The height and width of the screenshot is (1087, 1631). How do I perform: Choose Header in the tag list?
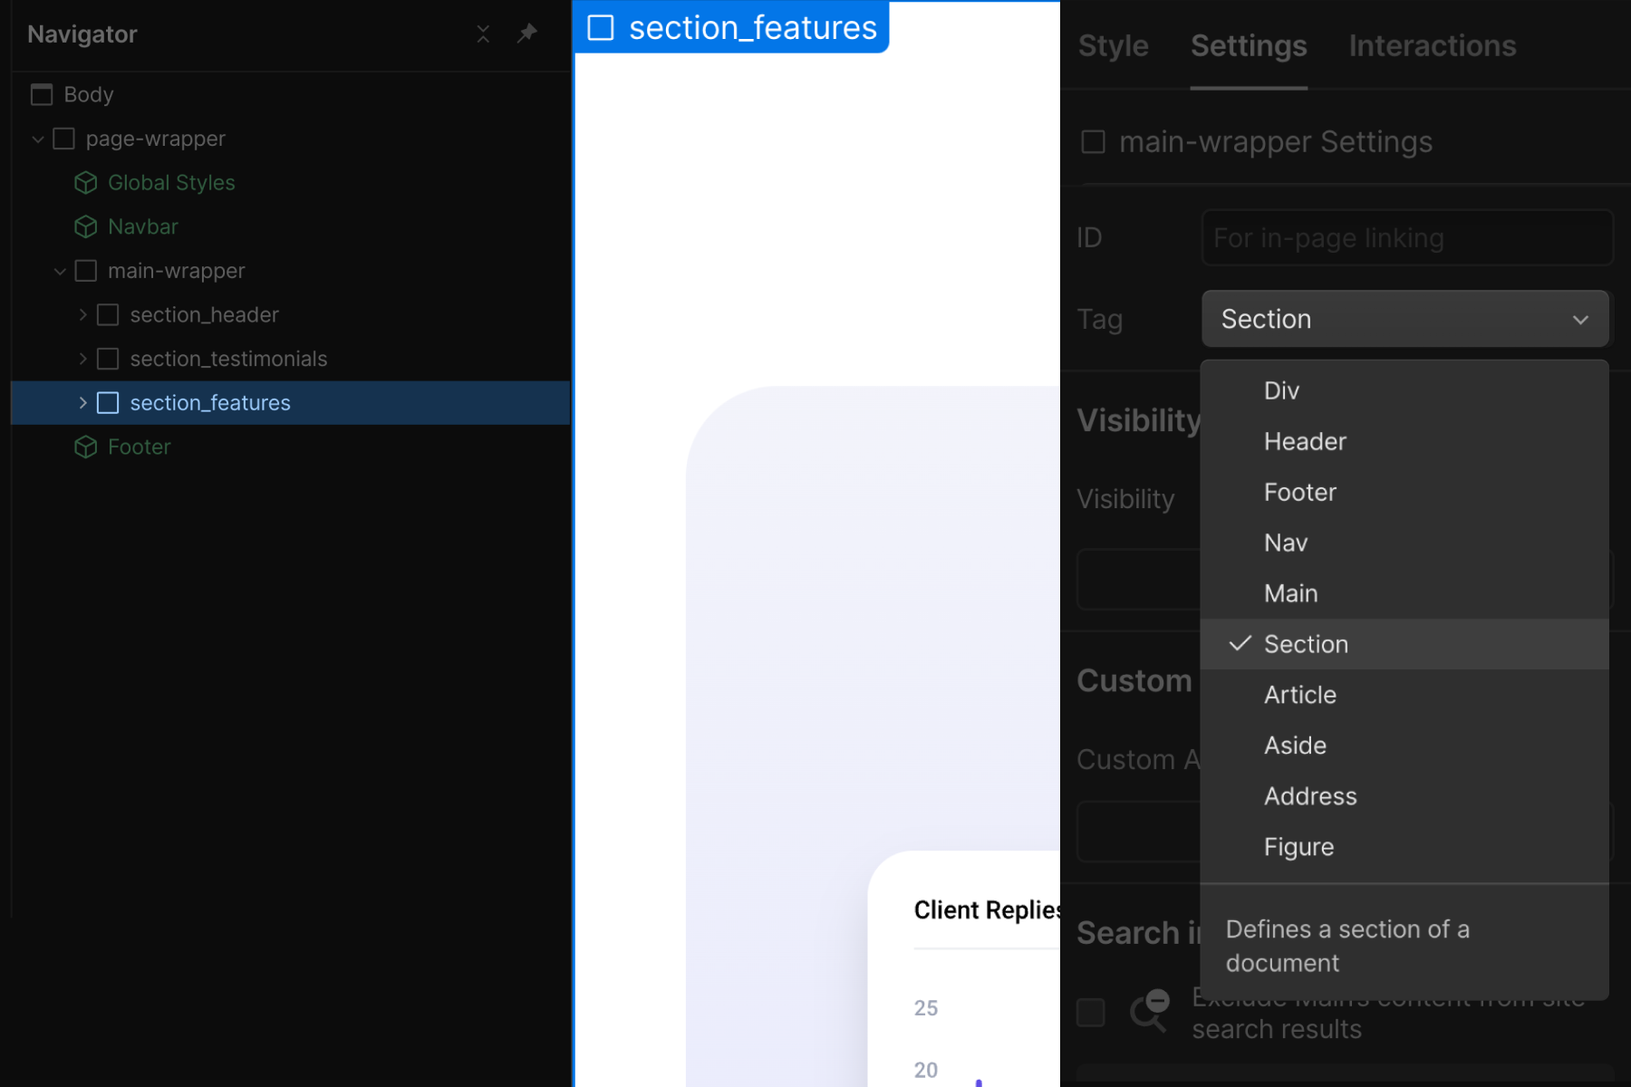pyautogui.click(x=1305, y=441)
